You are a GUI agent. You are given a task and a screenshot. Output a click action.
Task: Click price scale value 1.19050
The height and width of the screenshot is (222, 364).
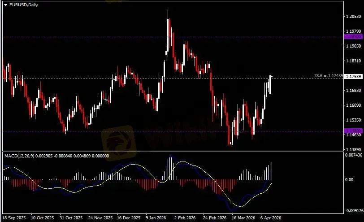point(354,46)
